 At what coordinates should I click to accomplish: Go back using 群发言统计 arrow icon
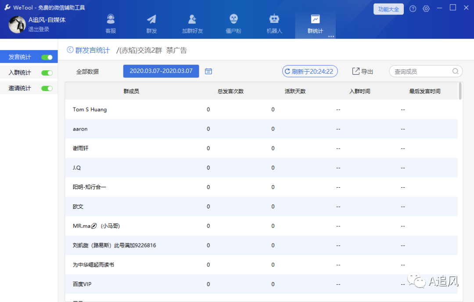tap(70, 50)
